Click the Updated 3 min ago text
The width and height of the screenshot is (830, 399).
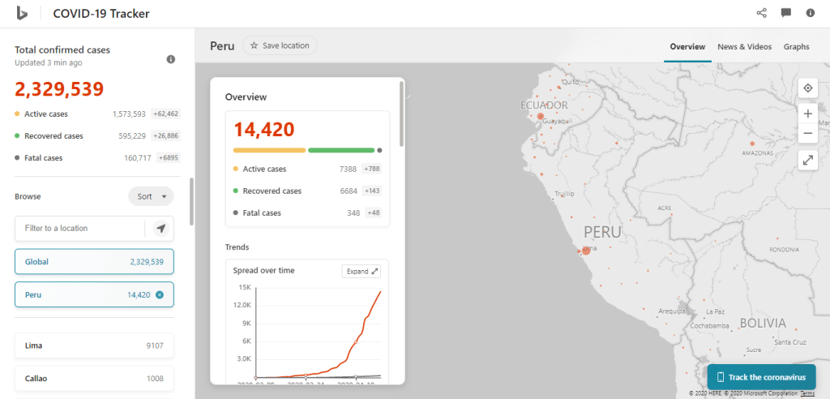pyautogui.click(x=48, y=62)
